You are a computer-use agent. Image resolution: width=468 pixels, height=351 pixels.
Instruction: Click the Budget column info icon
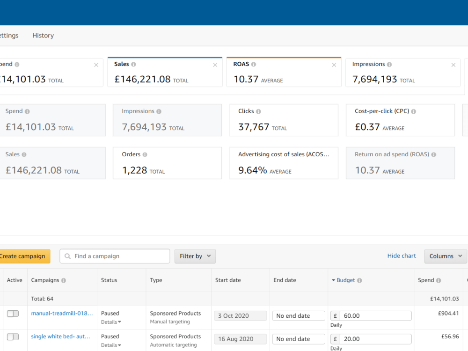point(359,280)
